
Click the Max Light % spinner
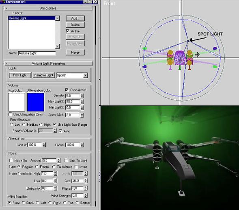coord(82,102)
